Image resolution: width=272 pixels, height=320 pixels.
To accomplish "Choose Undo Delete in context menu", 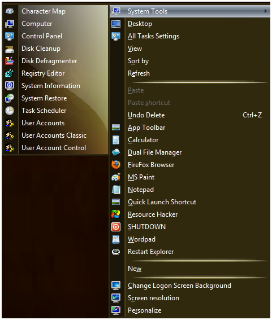I will click(x=190, y=115).
